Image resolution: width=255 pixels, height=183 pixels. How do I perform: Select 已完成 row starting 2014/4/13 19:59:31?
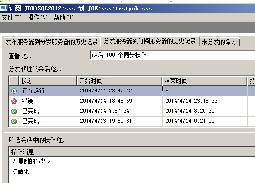pos(132,121)
